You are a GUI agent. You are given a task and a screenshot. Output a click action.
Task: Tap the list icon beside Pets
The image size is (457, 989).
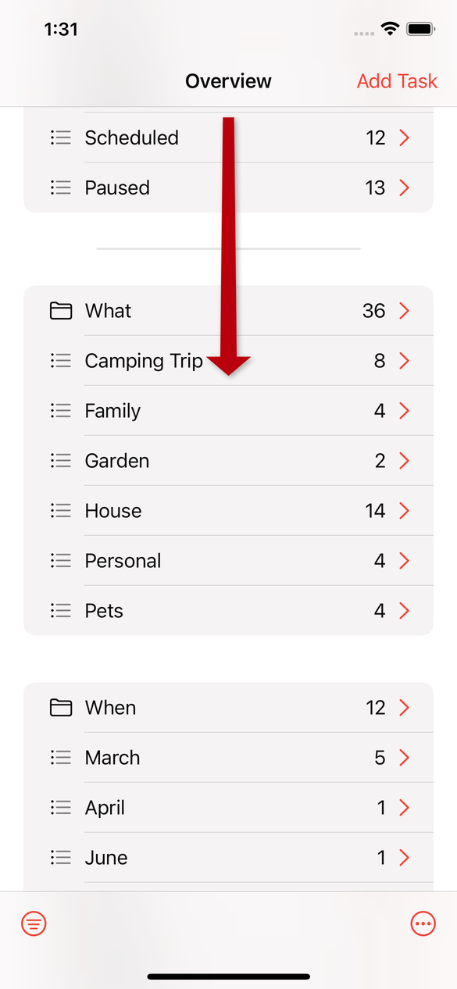(61, 611)
